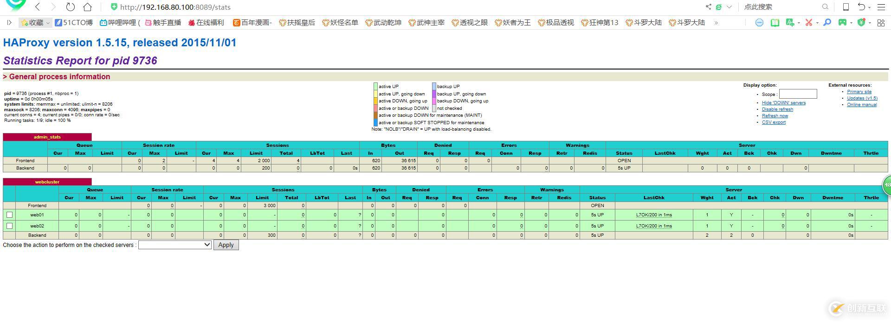
Task: Click the CSV export link
Action: tap(774, 122)
